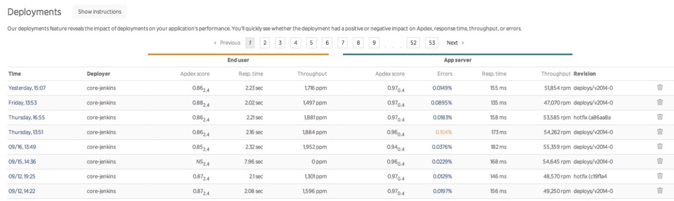Click trash icon for 09/12, 14:22 deployment
Viewport: 674px width, 201px height.
click(x=660, y=191)
